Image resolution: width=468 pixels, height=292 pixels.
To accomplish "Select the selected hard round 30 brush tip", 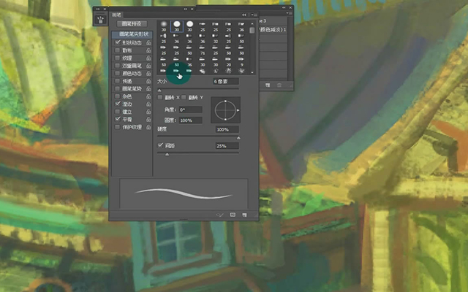I will [x=177, y=26].
